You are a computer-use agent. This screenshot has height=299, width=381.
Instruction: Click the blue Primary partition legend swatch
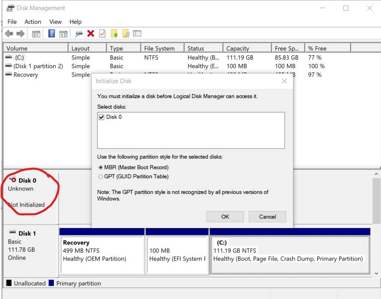point(51,283)
